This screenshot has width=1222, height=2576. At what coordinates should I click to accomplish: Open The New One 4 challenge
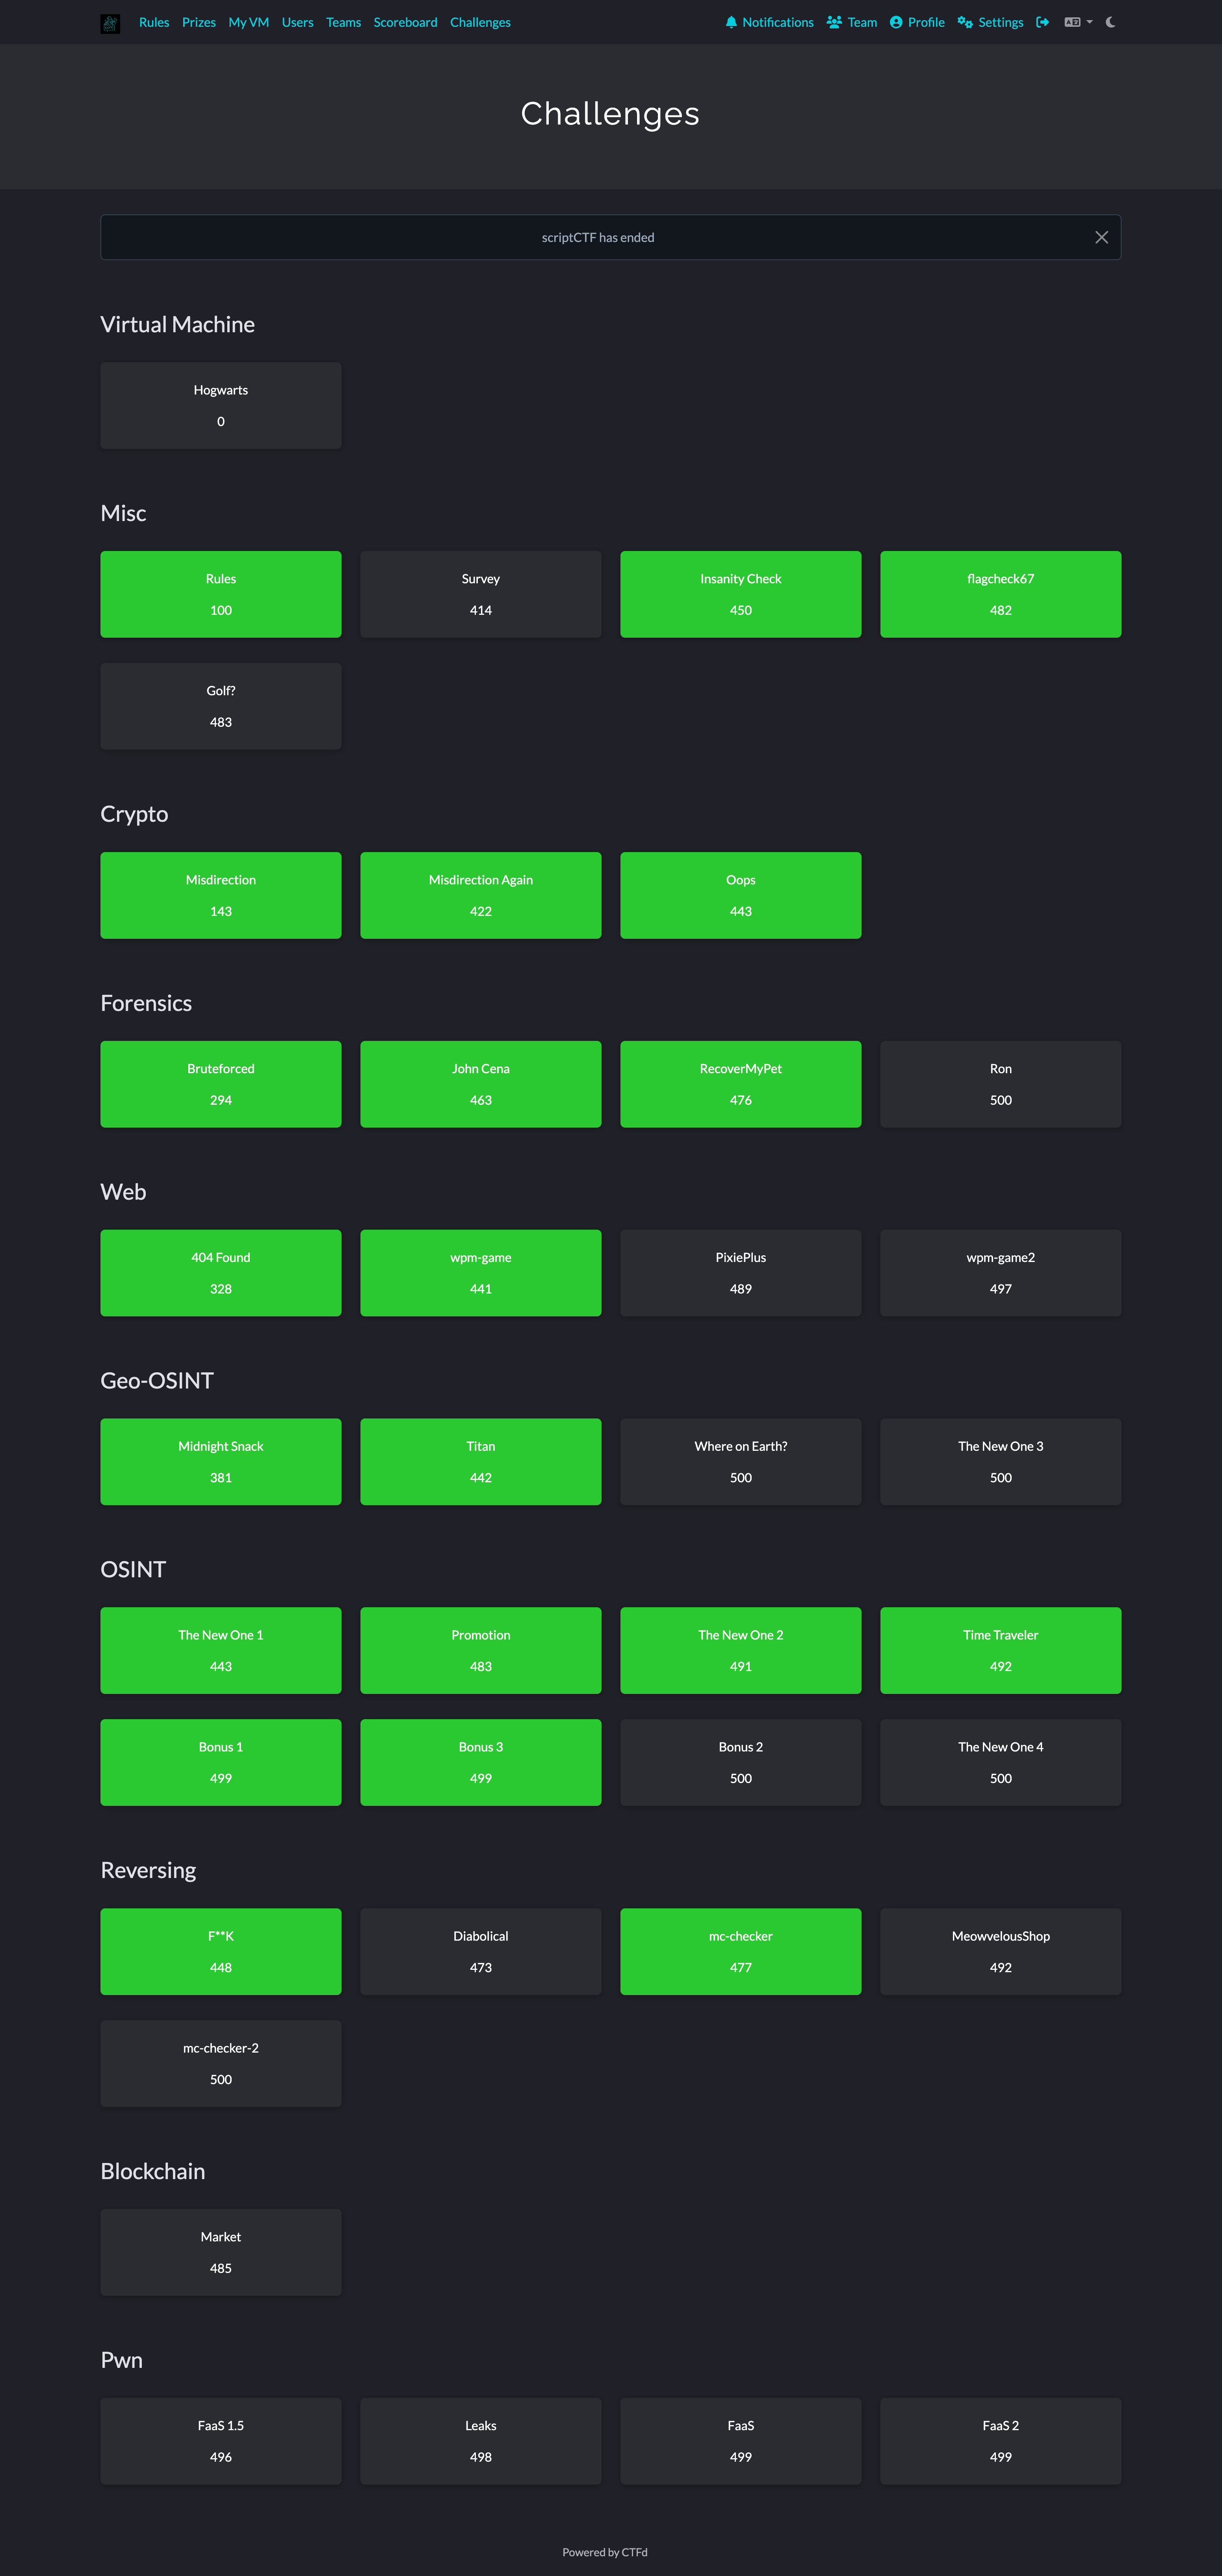point(1000,1763)
